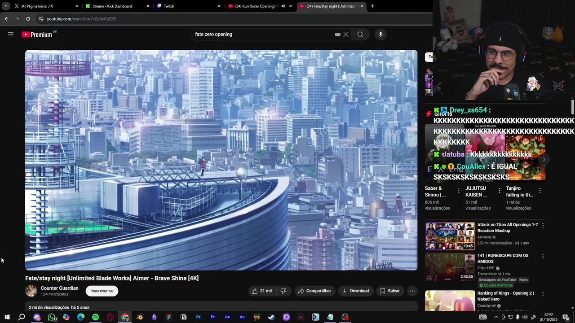Share the video via Compartilhar
The image size is (575, 323).
pyautogui.click(x=314, y=291)
